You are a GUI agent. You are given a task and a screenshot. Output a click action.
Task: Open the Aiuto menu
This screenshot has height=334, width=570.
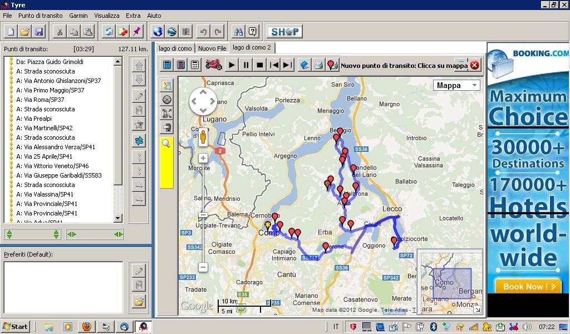[x=154, y=16]
